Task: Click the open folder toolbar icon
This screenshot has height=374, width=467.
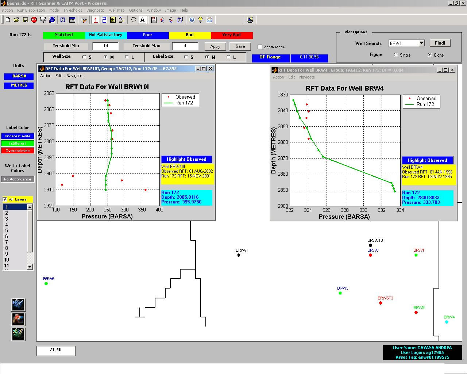Action: pos(17,20)
